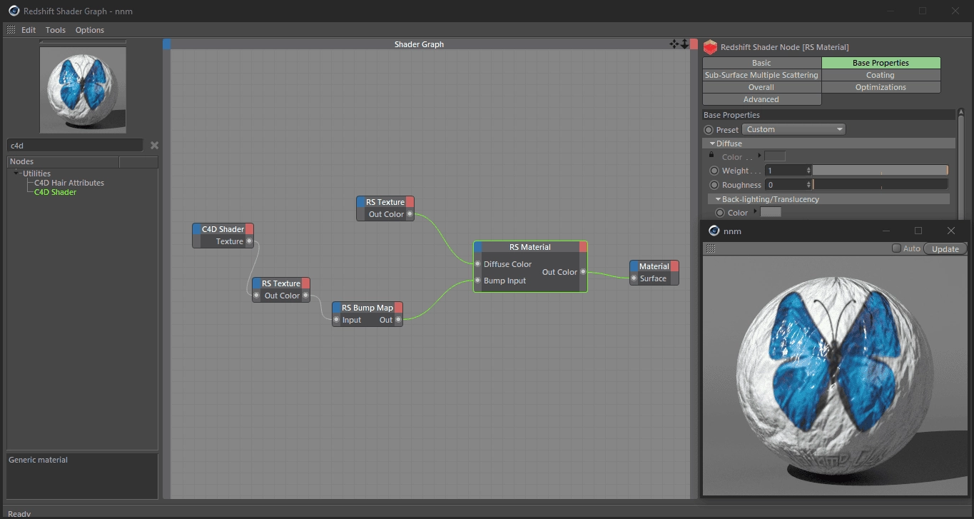Screen dimensions: 974x519
Task: Click the Out port of RS Bump Map
Action: click(x=398, y=320)
